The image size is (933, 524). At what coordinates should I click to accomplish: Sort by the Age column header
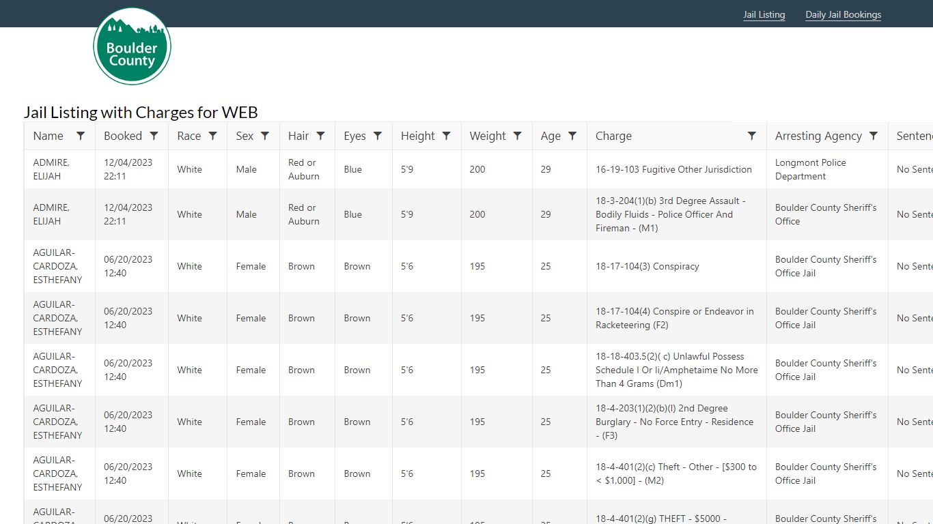(x=551, y=136)
